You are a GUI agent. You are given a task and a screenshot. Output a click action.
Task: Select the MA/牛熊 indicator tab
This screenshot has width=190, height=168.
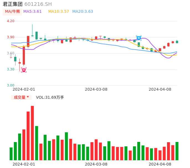click(12, 12)
